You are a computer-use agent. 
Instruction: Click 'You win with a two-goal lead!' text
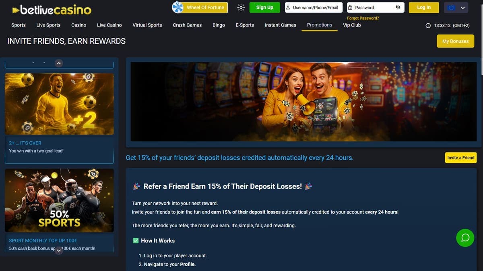point(36,151)
